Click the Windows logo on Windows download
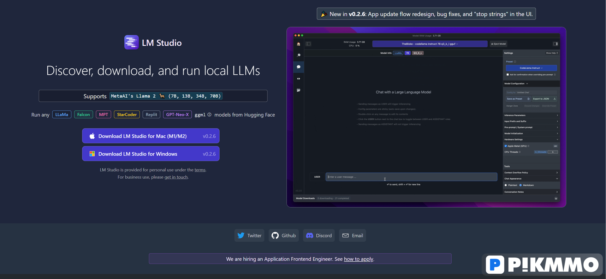The height and width of the screenshot is (279, 606). pyautogui.click(x=92, y=154)
